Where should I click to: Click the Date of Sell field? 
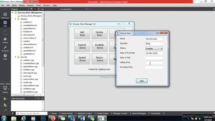pyautogui.click(x=154, y=58)
